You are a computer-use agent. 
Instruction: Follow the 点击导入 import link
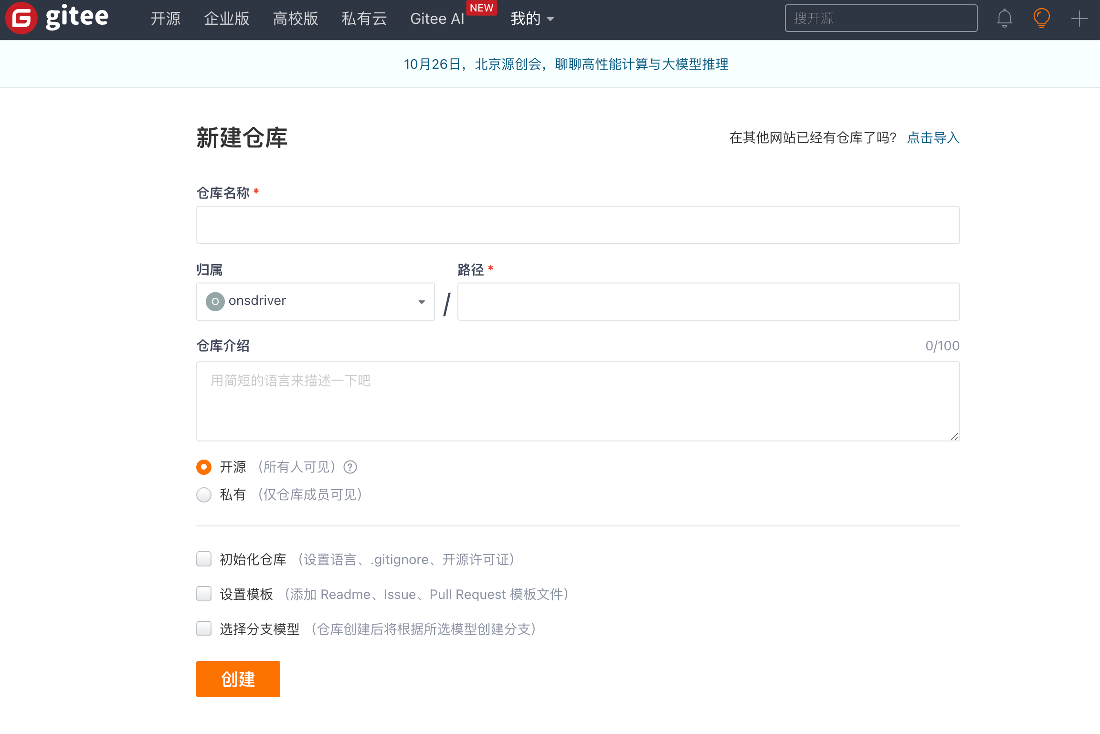(933, 138)
